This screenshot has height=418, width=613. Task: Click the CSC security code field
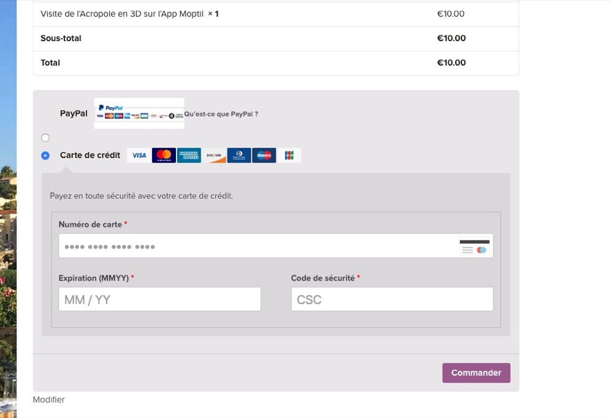(x=392, y=300)
